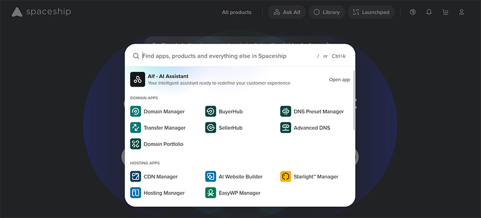The height and width of the screenshot is (218, 481).
Task: Open the user account icon
Action: pyautogui.click(x=461, y=12)
